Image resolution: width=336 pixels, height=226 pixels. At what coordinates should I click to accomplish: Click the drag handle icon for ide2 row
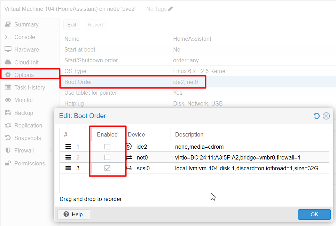click(68, 147)
